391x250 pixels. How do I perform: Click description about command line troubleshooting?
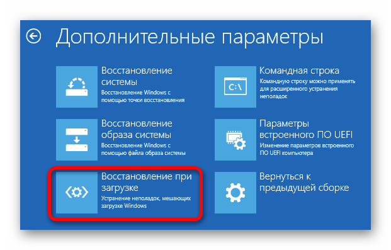[307, 89]
